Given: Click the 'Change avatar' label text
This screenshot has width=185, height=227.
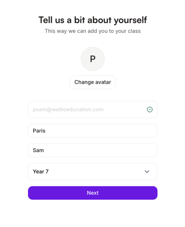Looking at the screenshot, I should (x=93, y=82).
